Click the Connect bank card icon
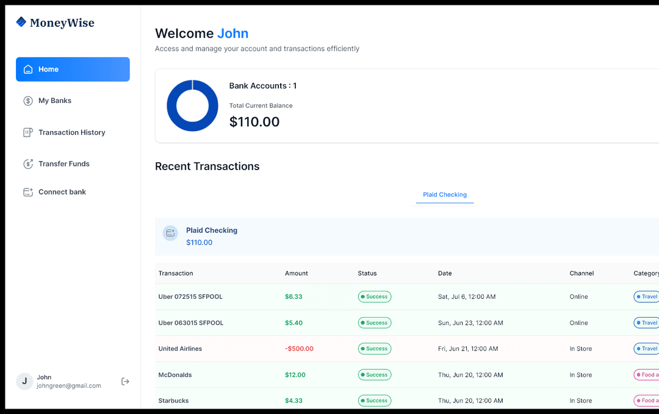The height and width of the screenshot is (414, 659). (28, 192)
